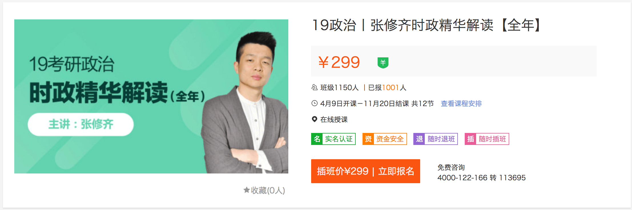Click the 随时插班 label
Viewport: 632px width, 210px height.
pyautogui.click(x=492, y=139)
